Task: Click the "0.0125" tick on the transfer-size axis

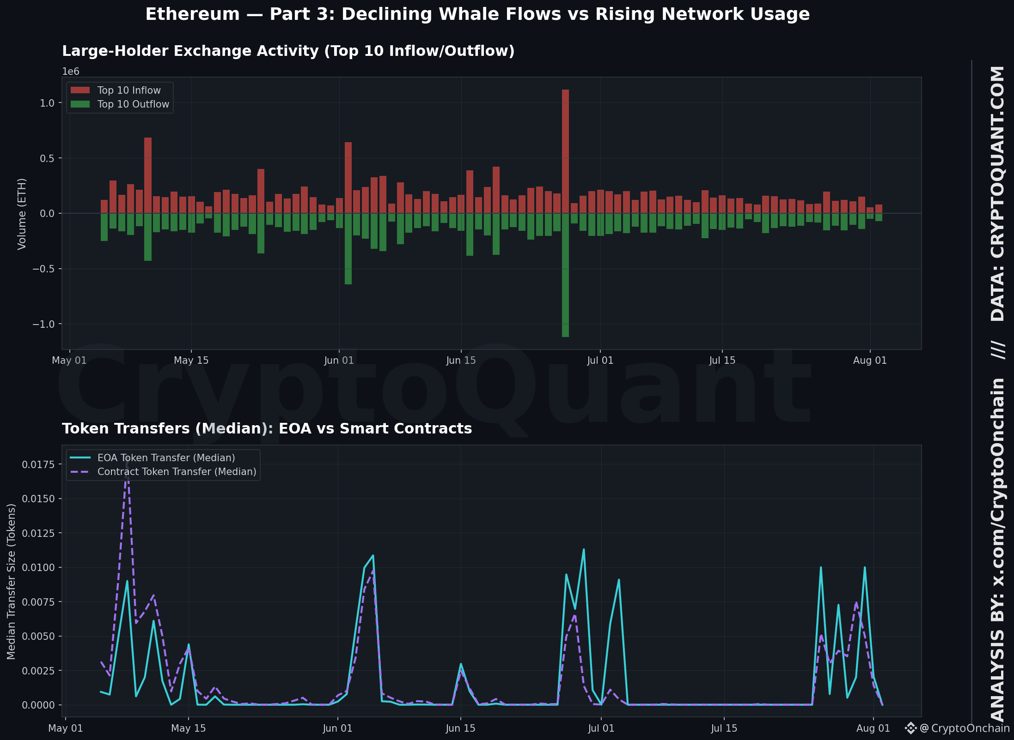Action: tap(38, 533)
